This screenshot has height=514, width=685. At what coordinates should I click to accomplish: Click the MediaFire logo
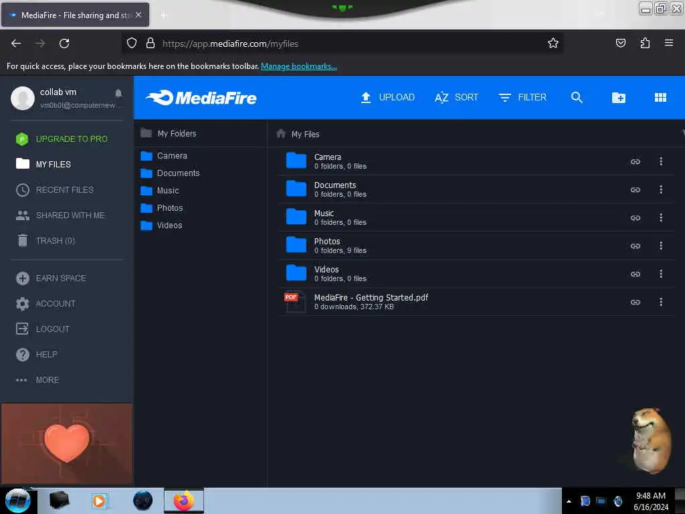(x=201, y=98)
